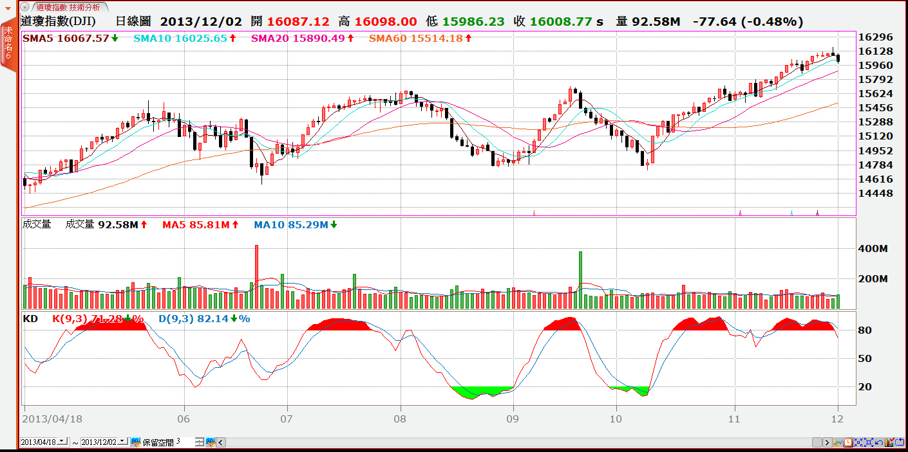Click the 400M volume axis label

(x=874, y=248)
